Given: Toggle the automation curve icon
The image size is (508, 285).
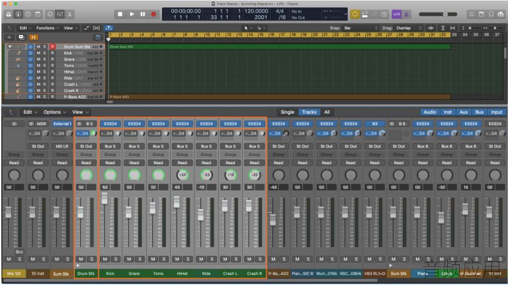Looking at the screenshot, I should pos(86,28).
